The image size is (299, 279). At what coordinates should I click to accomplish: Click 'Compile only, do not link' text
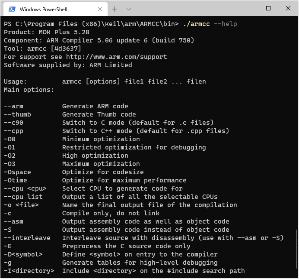click(111, 213)
